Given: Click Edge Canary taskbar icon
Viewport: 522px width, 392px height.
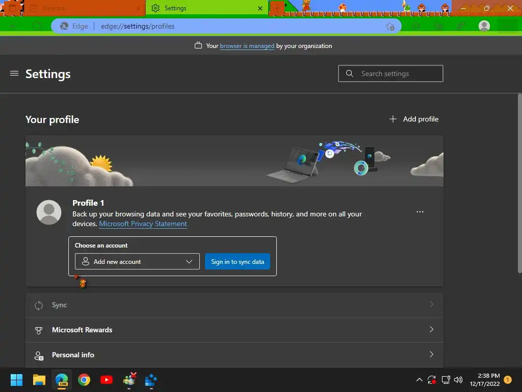Looking at the screenshot, I should click(62, 380).
